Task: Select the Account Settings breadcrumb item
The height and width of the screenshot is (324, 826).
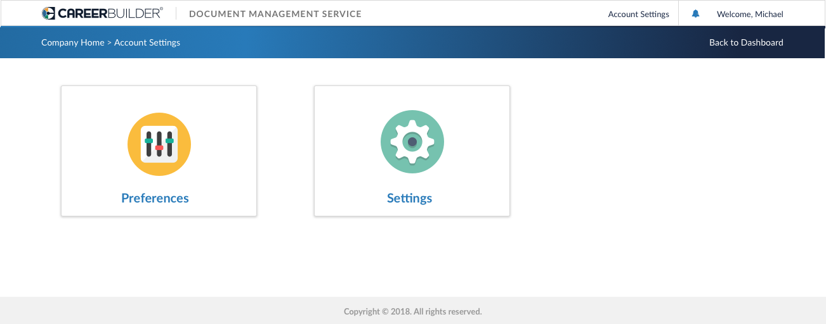Action: 147,42
